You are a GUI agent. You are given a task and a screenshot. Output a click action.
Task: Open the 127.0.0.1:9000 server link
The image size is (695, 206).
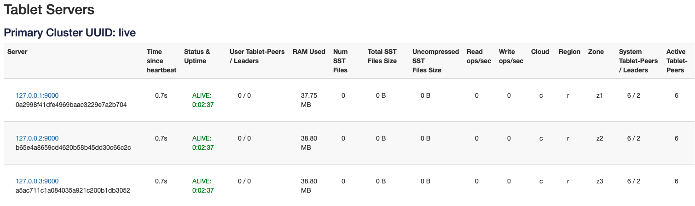(37, 95)
